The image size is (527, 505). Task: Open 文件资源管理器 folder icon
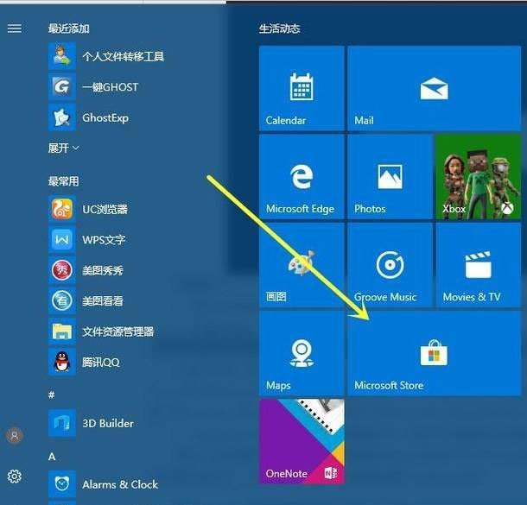point(62,331)
